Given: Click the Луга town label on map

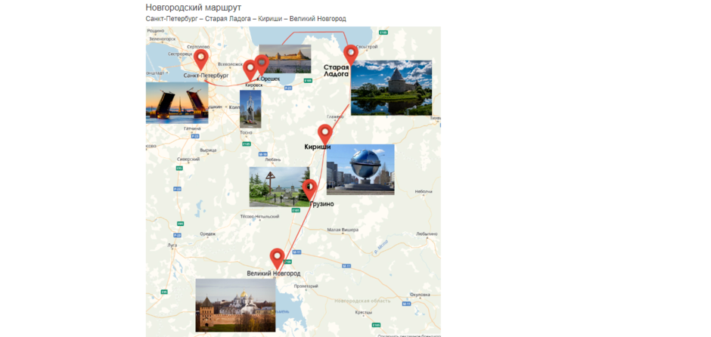Looking at the screenshot, I should point(172,245).
